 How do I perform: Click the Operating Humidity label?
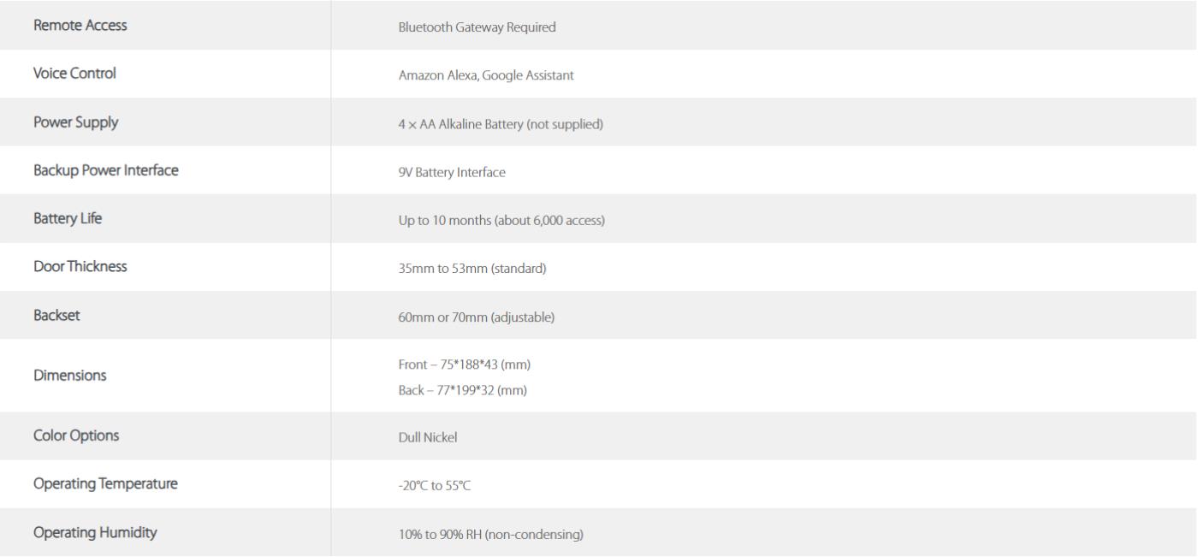pyautogui.click(x=95, y=532)
